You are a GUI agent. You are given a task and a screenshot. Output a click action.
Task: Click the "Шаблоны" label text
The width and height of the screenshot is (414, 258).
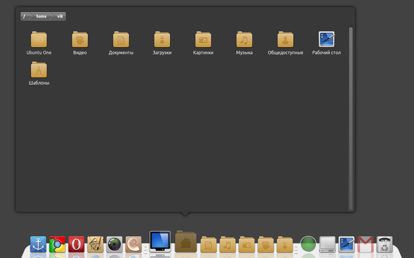point(39,83)
